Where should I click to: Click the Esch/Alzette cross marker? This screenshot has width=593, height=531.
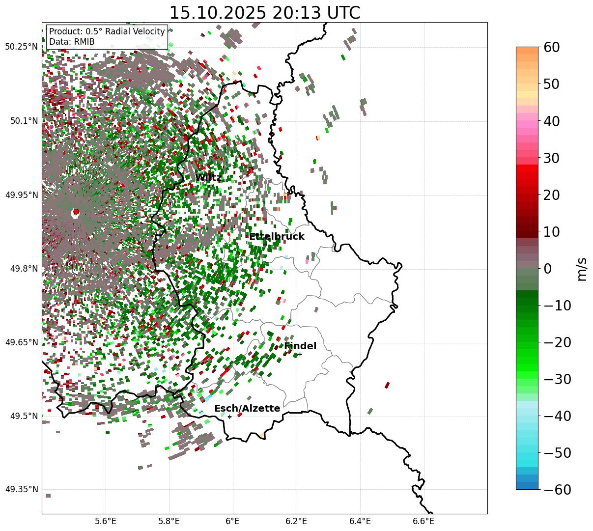[229, 417]
